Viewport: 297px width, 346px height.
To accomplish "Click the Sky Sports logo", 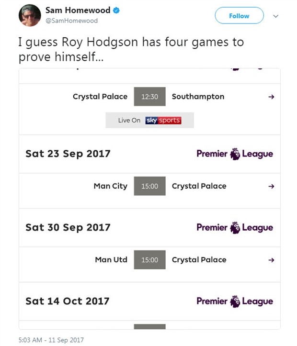I will point(163,121).
